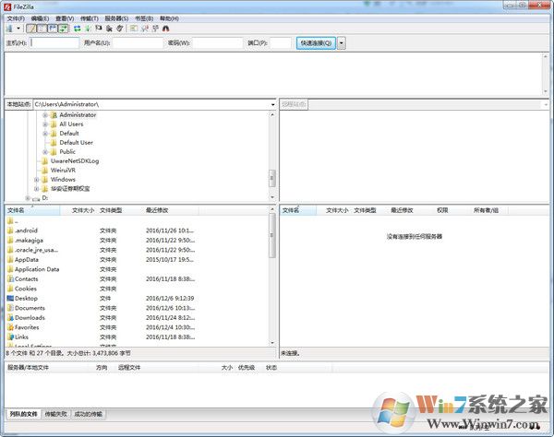
Task: Click the Windows folder icon in tree
Action: click(x=44, y=179)
